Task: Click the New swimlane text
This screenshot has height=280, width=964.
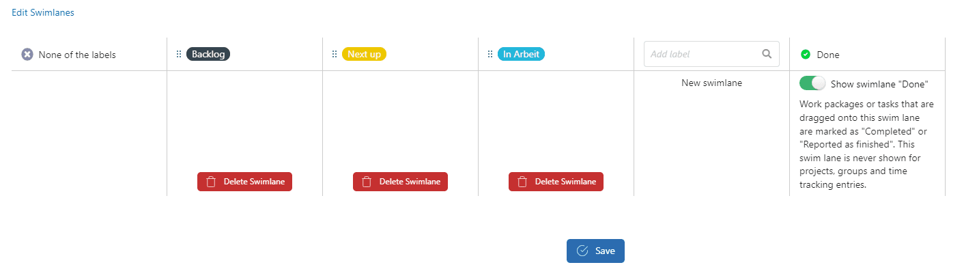Action: (x=711, y=83)
